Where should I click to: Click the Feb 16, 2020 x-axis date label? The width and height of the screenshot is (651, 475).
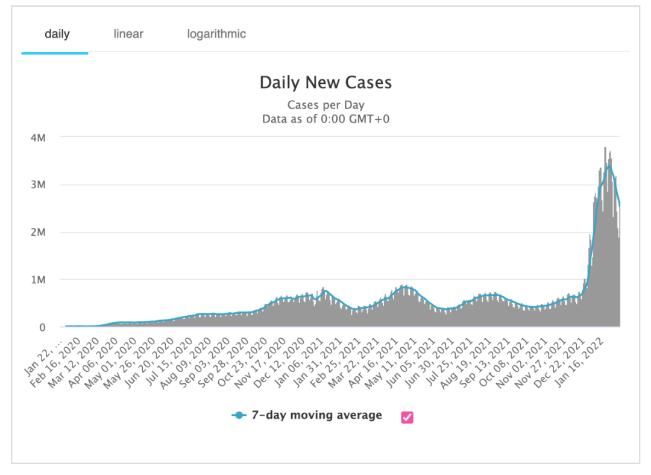55,363
